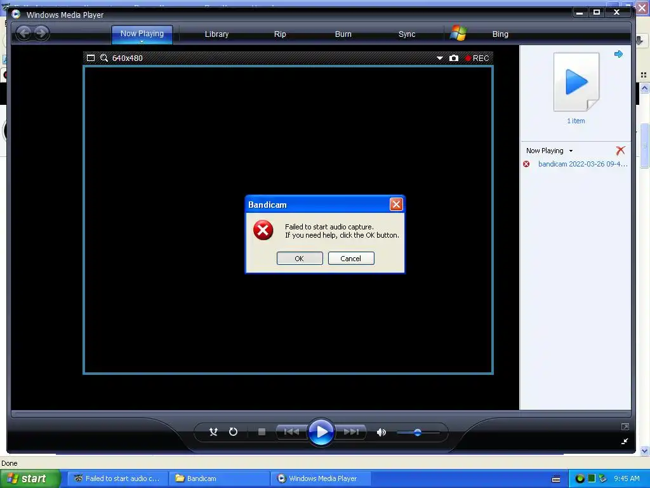Open 'Failed to start audio c...' taskbar item
The height and width of the screenshot is (488, 650).
click(x=117, y=478)
